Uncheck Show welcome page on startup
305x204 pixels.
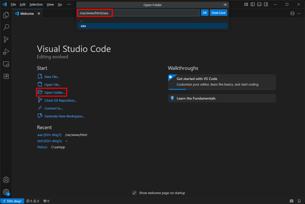135,193
